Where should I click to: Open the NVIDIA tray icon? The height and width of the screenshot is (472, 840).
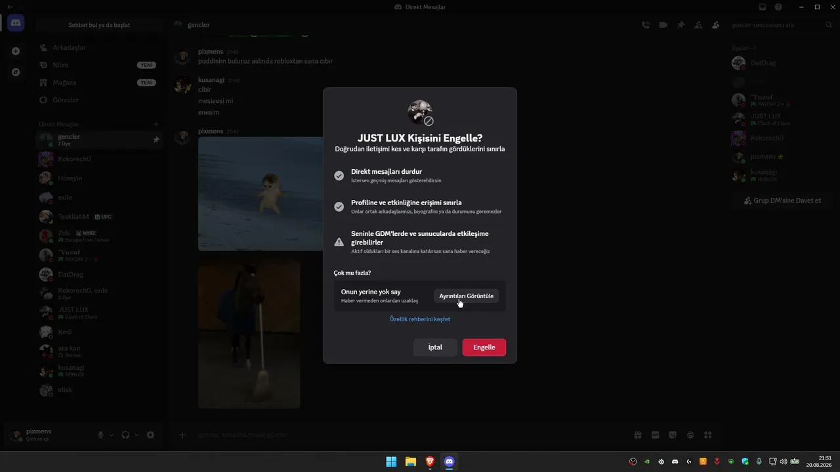(647, 462)
